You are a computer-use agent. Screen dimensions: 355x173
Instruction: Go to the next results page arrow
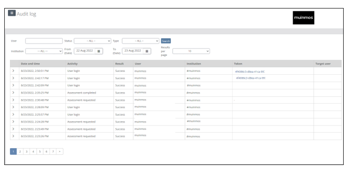tap(60, 151)
